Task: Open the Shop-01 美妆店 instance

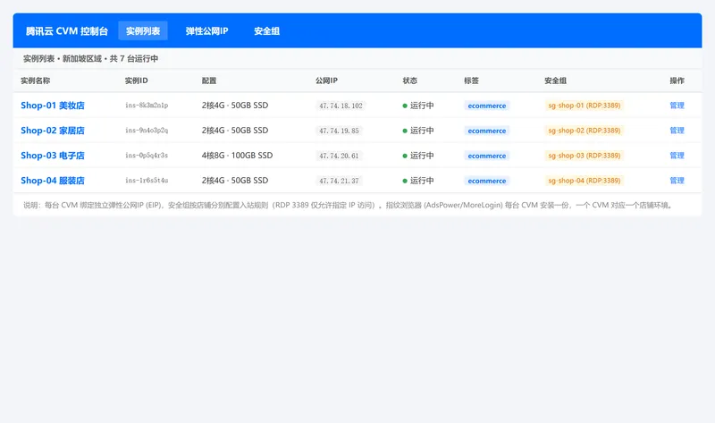Action: (53, 106)
